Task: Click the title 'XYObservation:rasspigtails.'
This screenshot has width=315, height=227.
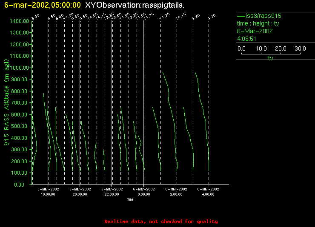Action: tap(135, 5)
